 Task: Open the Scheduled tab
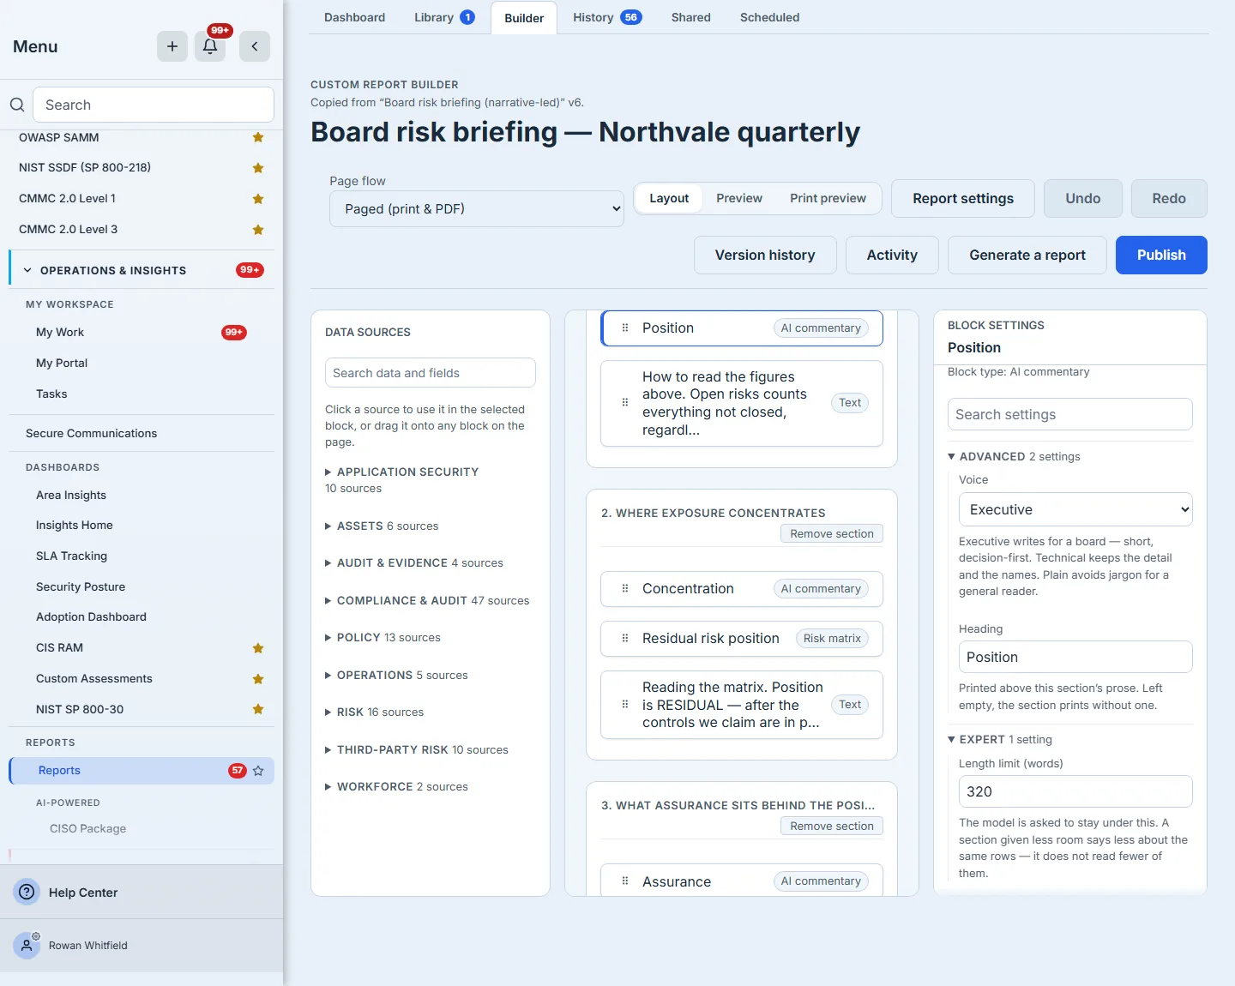point(769,17)
